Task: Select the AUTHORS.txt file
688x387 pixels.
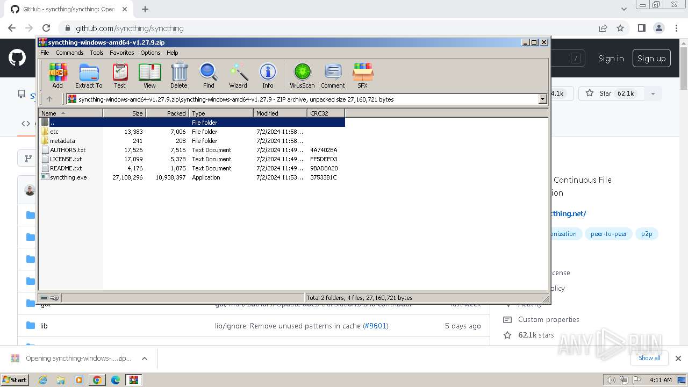Action: (68, 150)
